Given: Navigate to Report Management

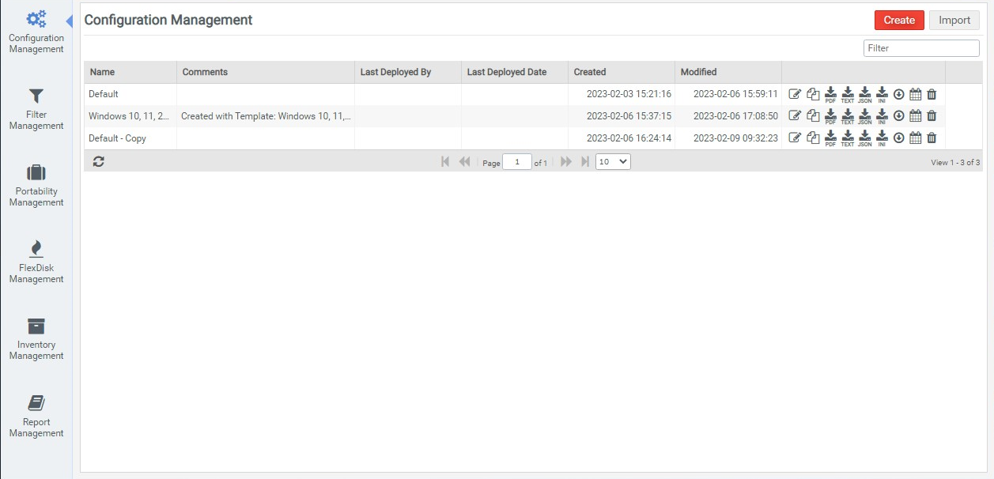Looking at the screenshot, I should pos(36,417).
